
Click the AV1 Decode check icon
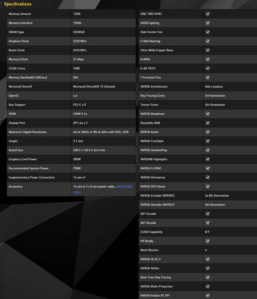(208, 223)
